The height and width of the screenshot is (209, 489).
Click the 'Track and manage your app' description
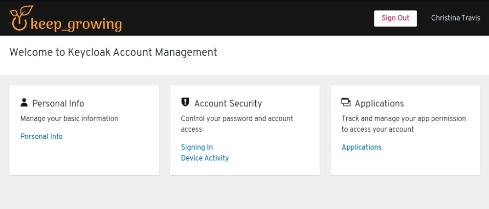[x=403, y=124]
